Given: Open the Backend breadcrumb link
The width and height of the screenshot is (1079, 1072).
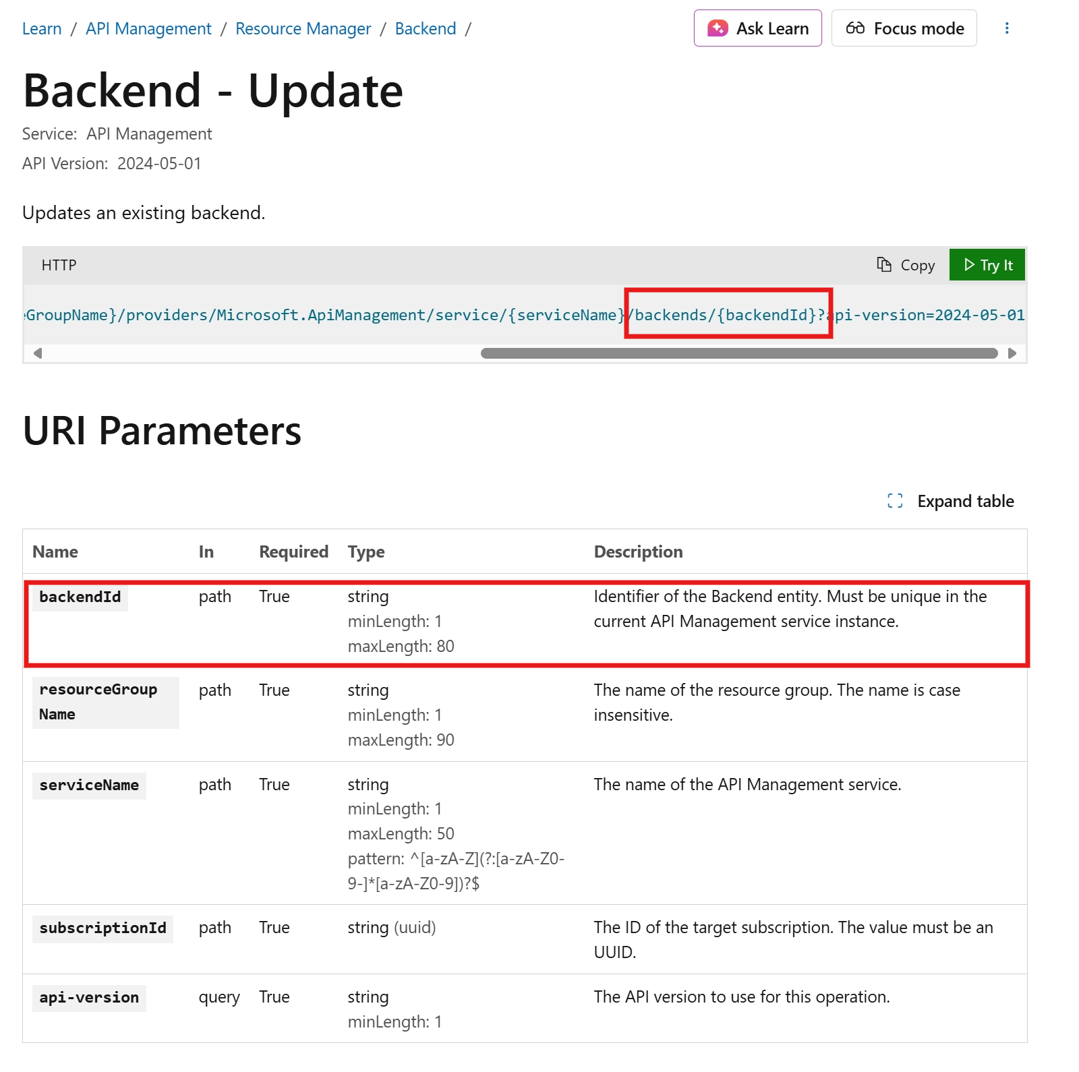Looking at the screenshot, I should [x=426, y=29].
